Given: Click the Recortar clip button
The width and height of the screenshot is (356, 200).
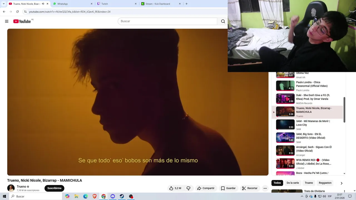Looking at the screenshot, I should (250, 188).
